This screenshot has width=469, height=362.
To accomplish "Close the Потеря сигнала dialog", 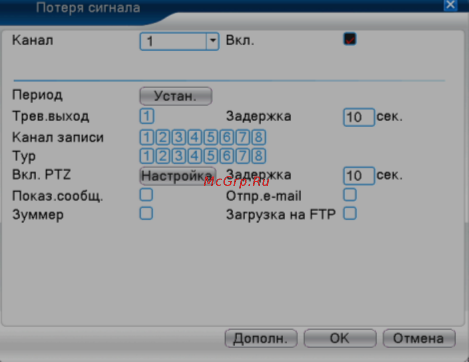I will pyautogui.click(x=450, y=5).
